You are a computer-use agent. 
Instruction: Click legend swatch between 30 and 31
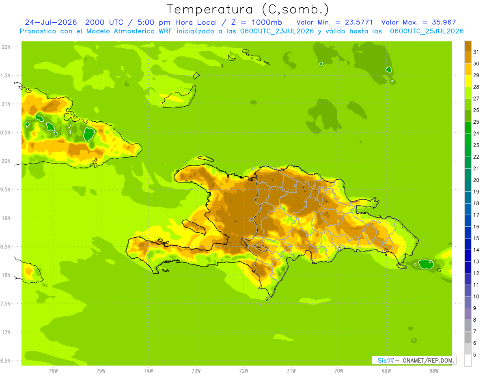tap(468, 58)
